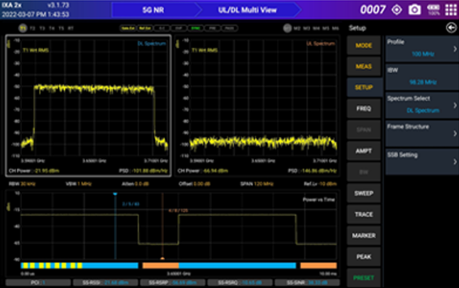Expand the Frame Structure settings

pos(422,132)
